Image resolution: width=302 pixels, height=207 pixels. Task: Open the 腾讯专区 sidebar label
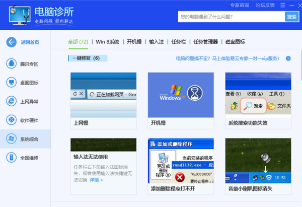pos(29,64)
